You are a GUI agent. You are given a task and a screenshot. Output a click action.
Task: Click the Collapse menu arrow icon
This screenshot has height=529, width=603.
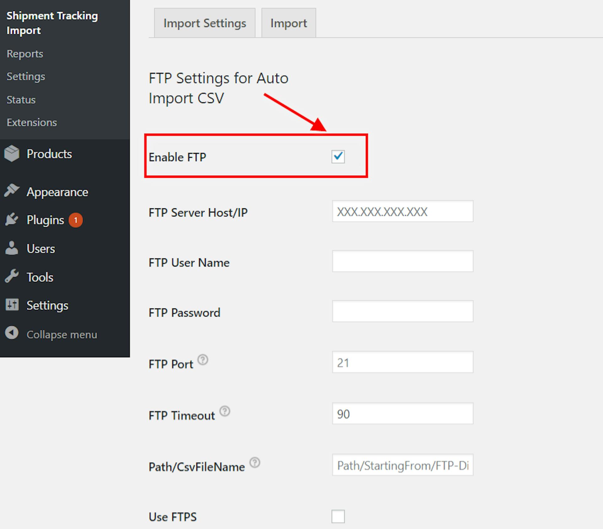(x=12, y=333)
